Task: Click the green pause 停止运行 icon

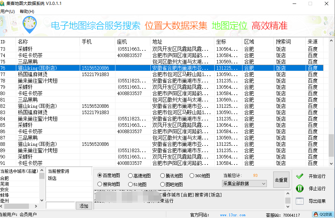Action: pyautogui.click(x=300, y=188)
